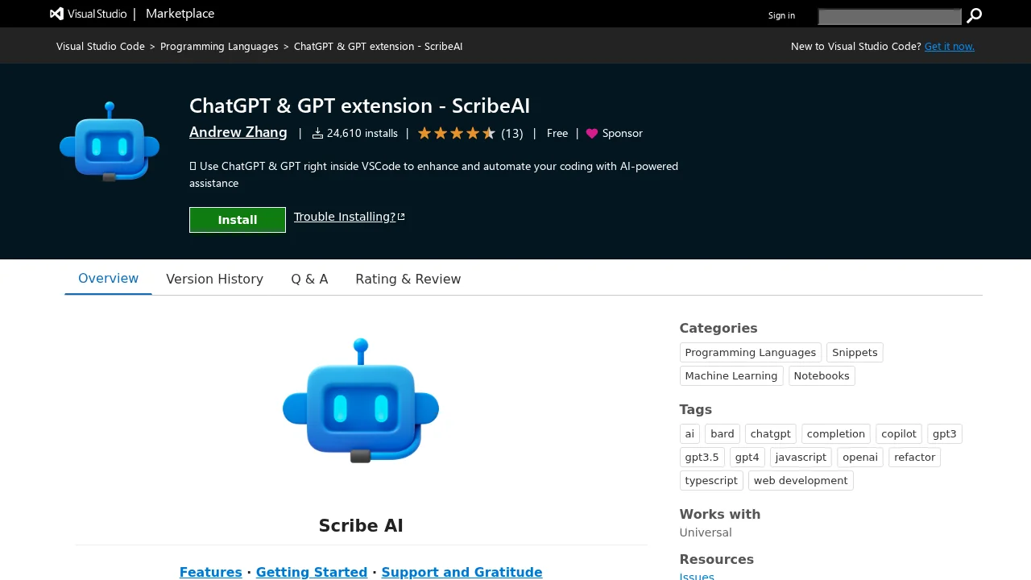The width and height of the screenshot is (1031, 580).
Task: Click the pink heart Sponsor icon
Action: coord(592,134)
